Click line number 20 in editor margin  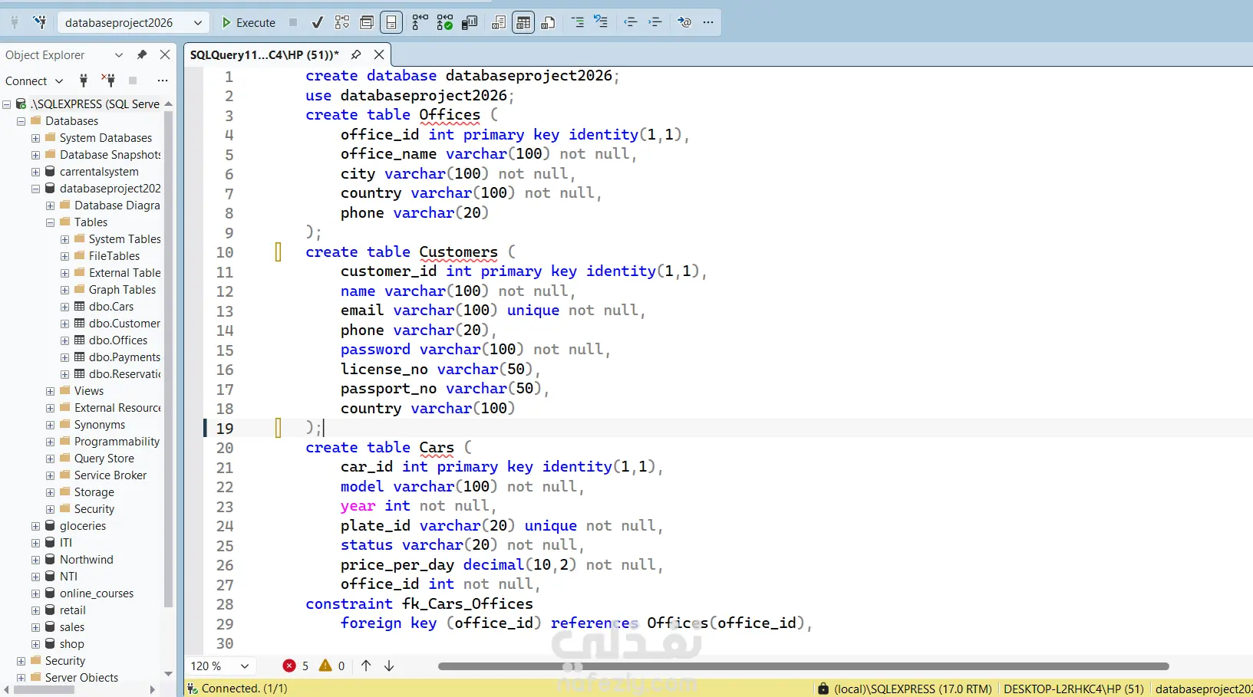224,448
